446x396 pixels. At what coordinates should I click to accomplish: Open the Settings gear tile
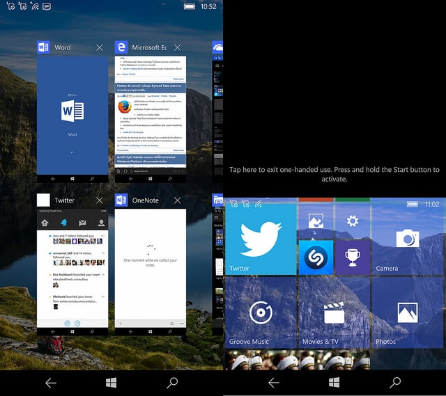point(353,221)
